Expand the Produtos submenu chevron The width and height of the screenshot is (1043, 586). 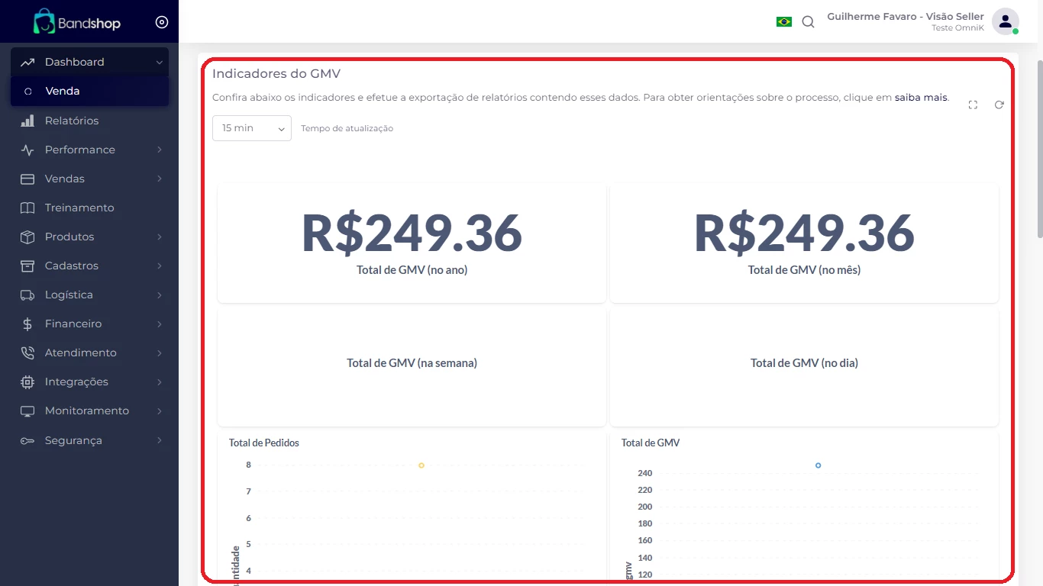click(x=159, y=237)
